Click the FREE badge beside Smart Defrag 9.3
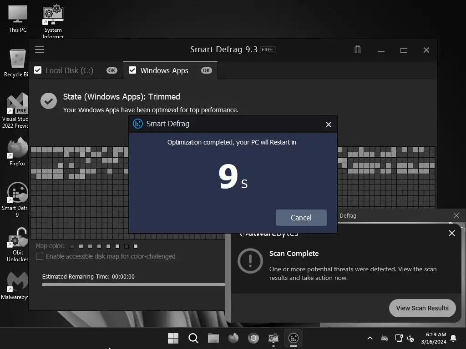Viewport: 466px width, 349px height. tap(268, 50)
